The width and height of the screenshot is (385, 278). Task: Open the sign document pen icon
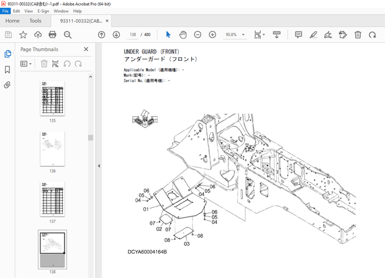[x=328, y=35]
